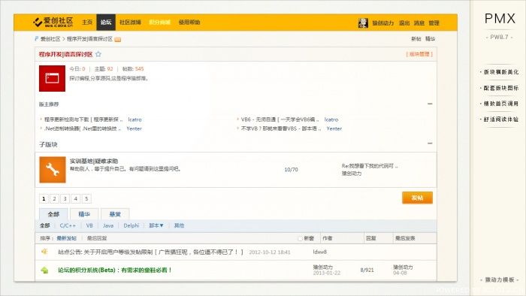Click the 退出 logout link
Image resolution: width=526 pixels, height=296 pixels.
(404, 23)
